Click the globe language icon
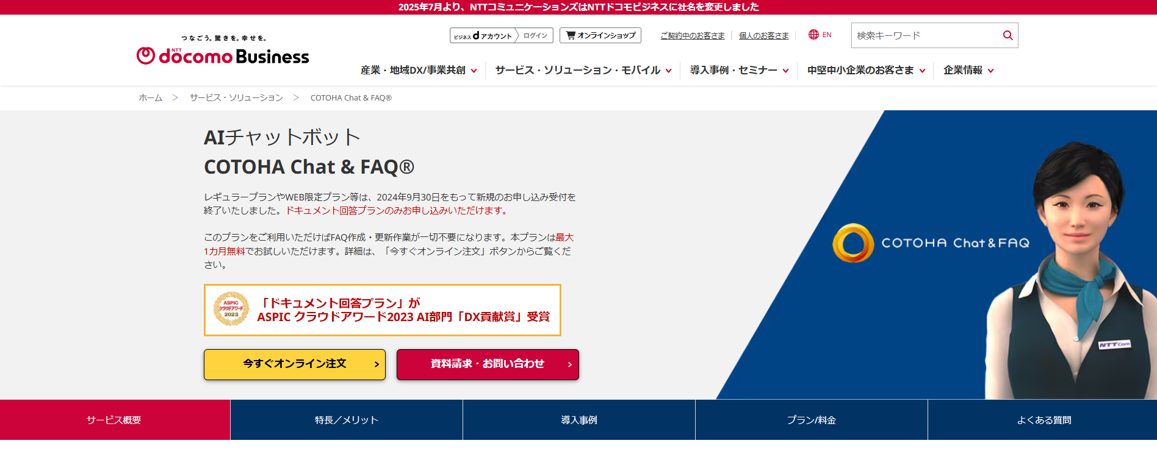Screen dimensions: 1157x474 click(x=813, y=35)
